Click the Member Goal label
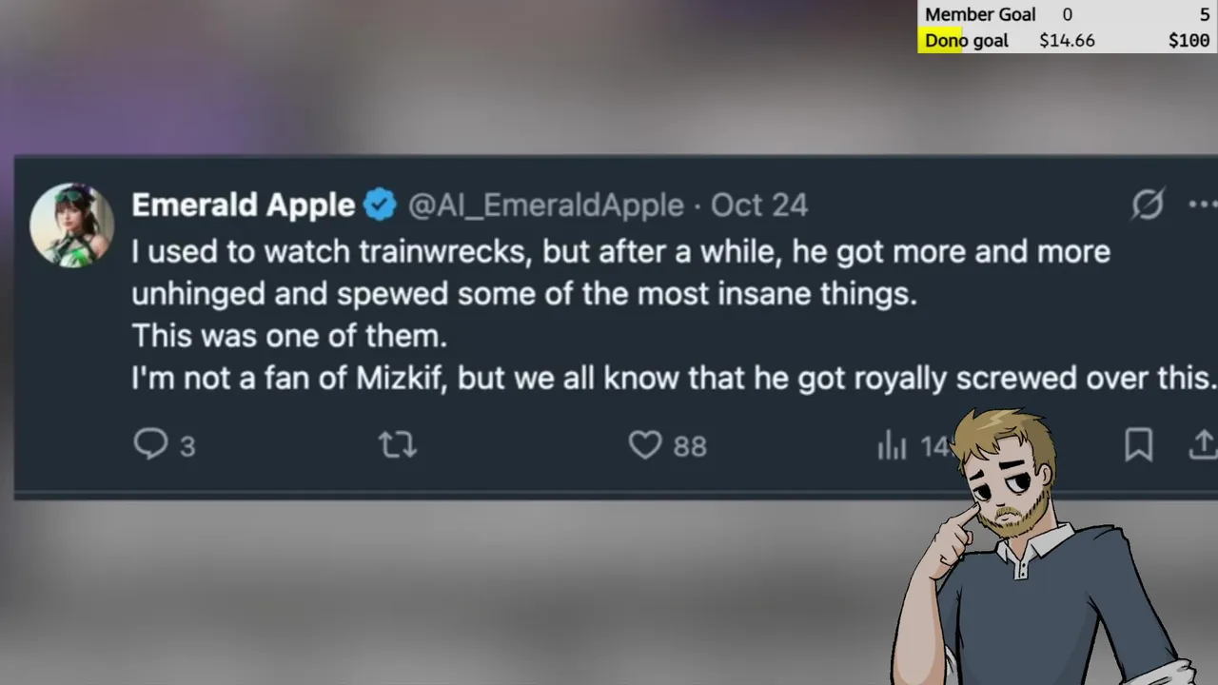The width and height of the screenshot is (1218, 685). point(980,14)
